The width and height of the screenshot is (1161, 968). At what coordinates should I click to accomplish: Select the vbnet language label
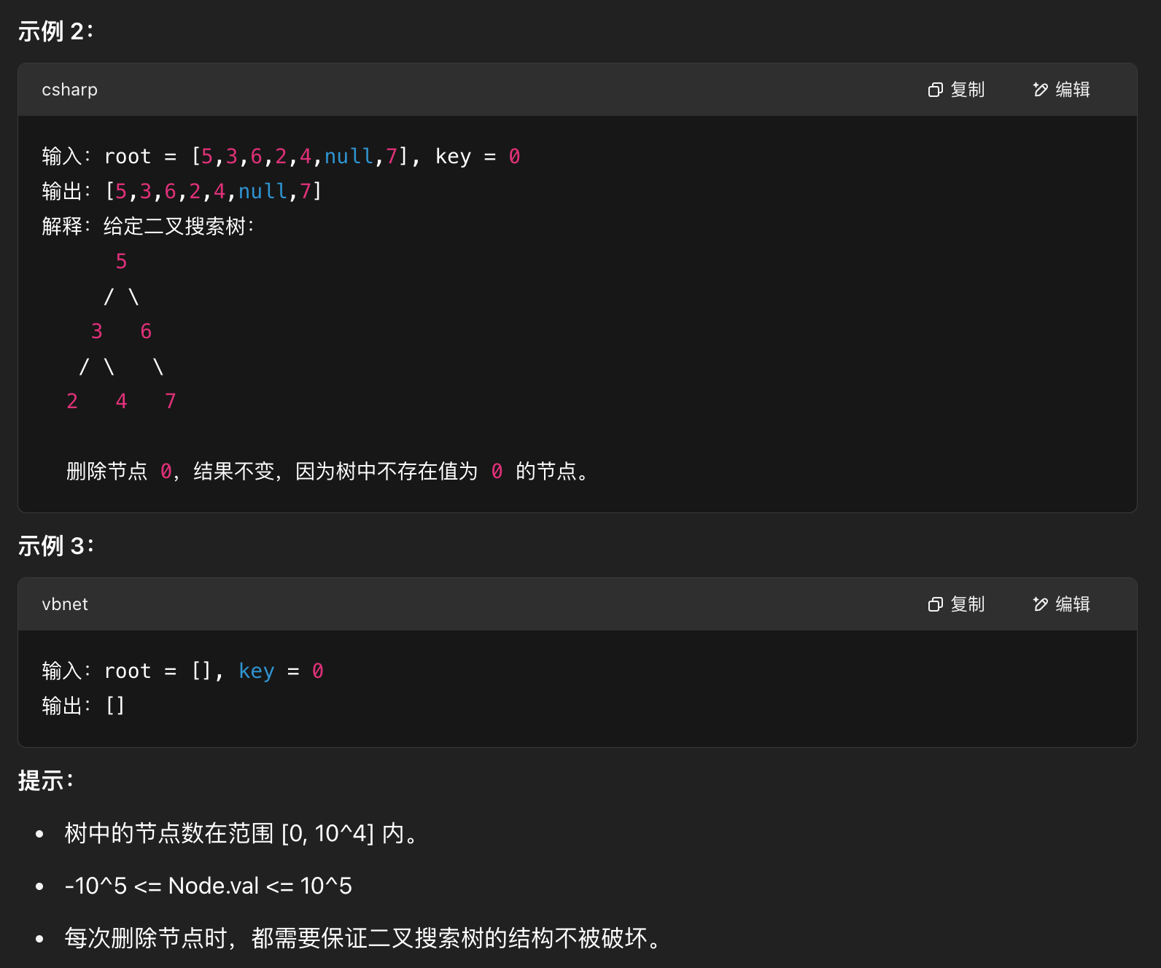click(x=65, y=604)
